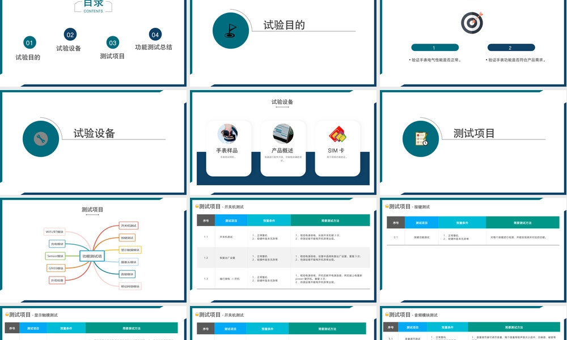
Task: Click the 移动网络模块 mind map node
Action: tap(130, 286)
